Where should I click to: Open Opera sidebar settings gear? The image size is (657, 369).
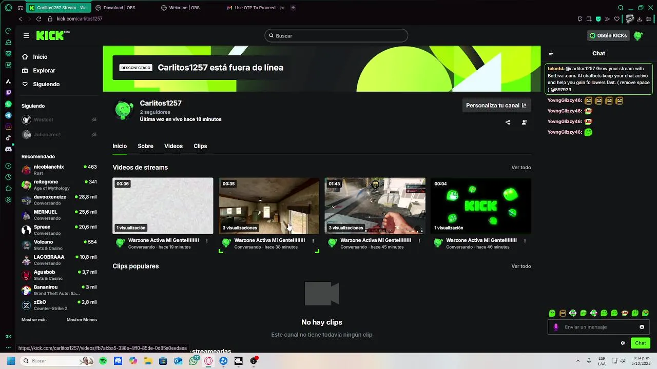tap(8, 200)
